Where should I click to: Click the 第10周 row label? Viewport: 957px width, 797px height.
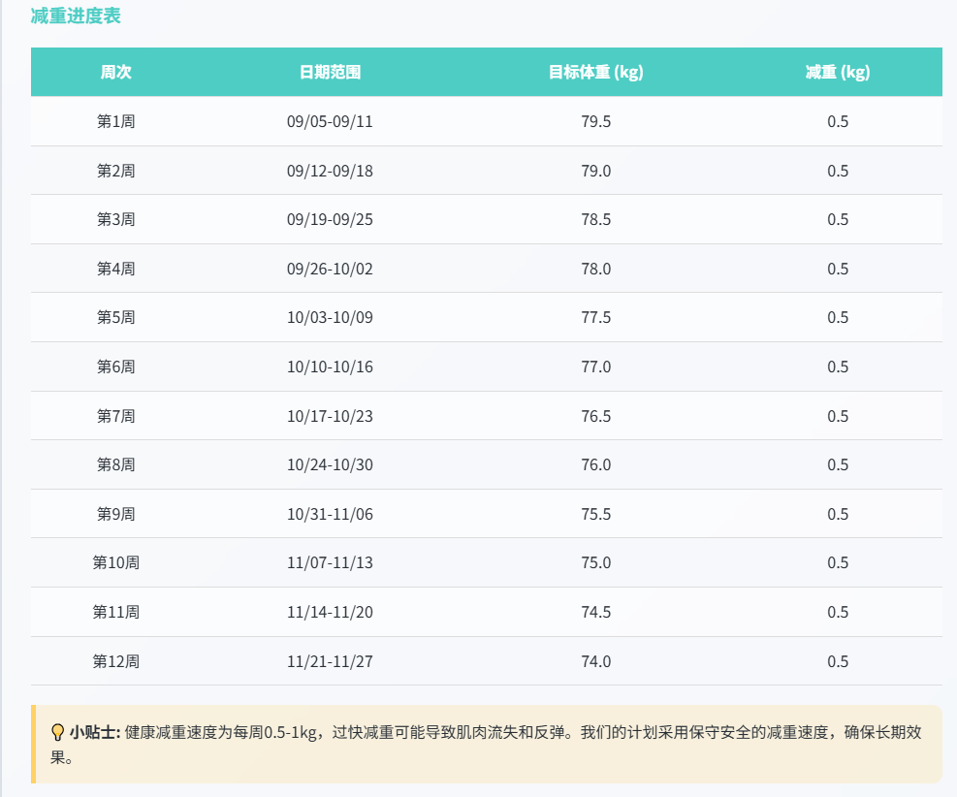click(x=116, y=562)
